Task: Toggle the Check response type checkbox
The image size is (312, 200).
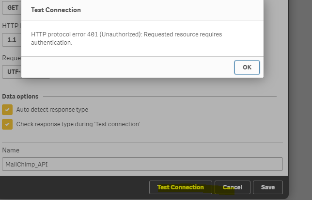Action: point(7,124)
